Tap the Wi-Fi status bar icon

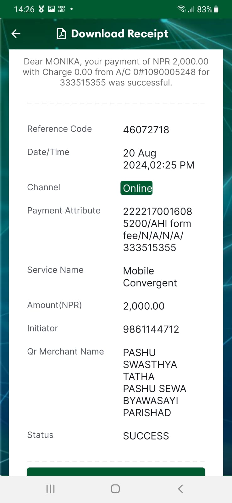coord(182,9)
